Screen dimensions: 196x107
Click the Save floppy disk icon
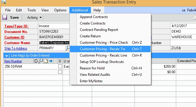tap(5, 17)
